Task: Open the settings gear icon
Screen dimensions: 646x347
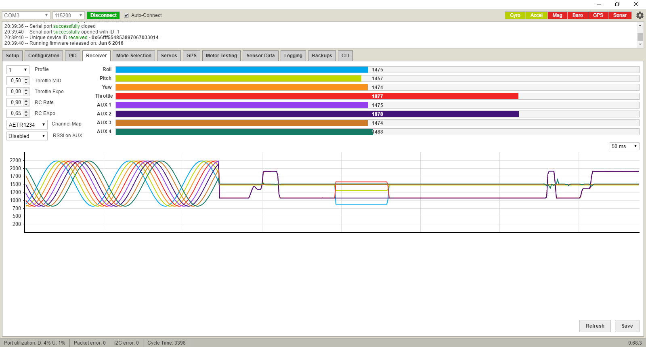Action: (x=640, y=15)
